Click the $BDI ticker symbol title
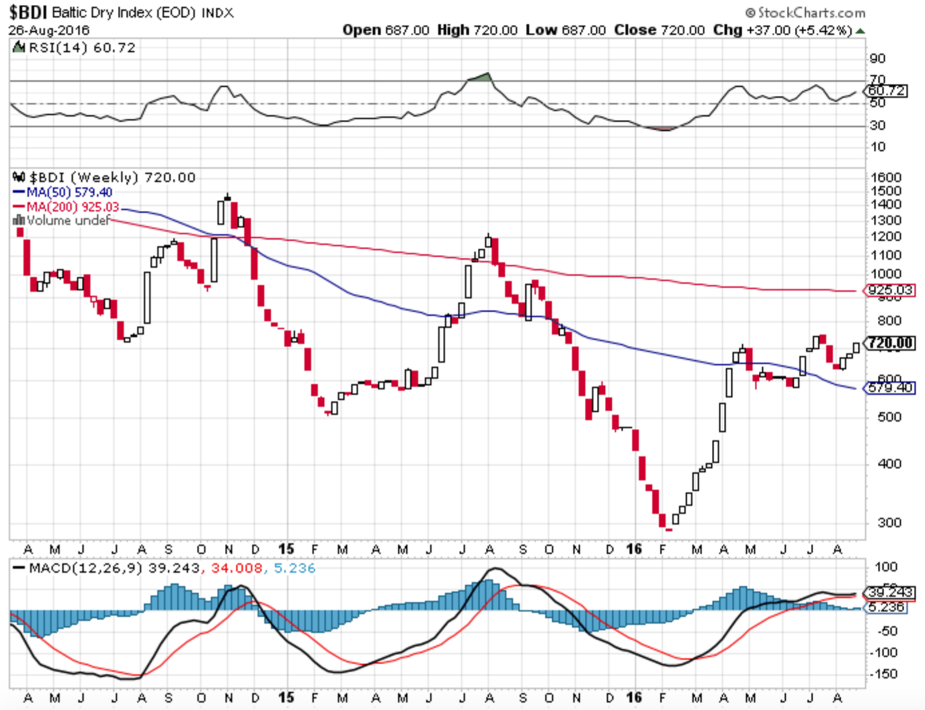The height and width of the screenshot is (710, 925). point(27,12)
